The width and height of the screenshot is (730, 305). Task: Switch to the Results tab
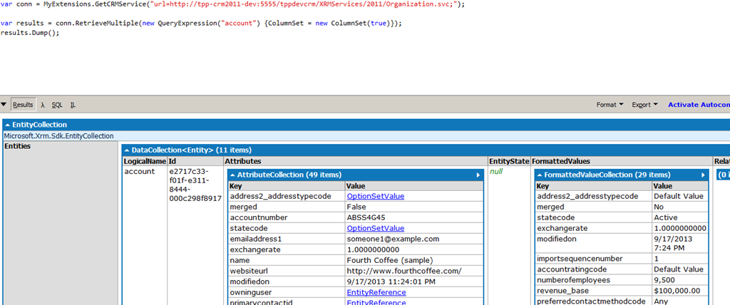(23, 105)
